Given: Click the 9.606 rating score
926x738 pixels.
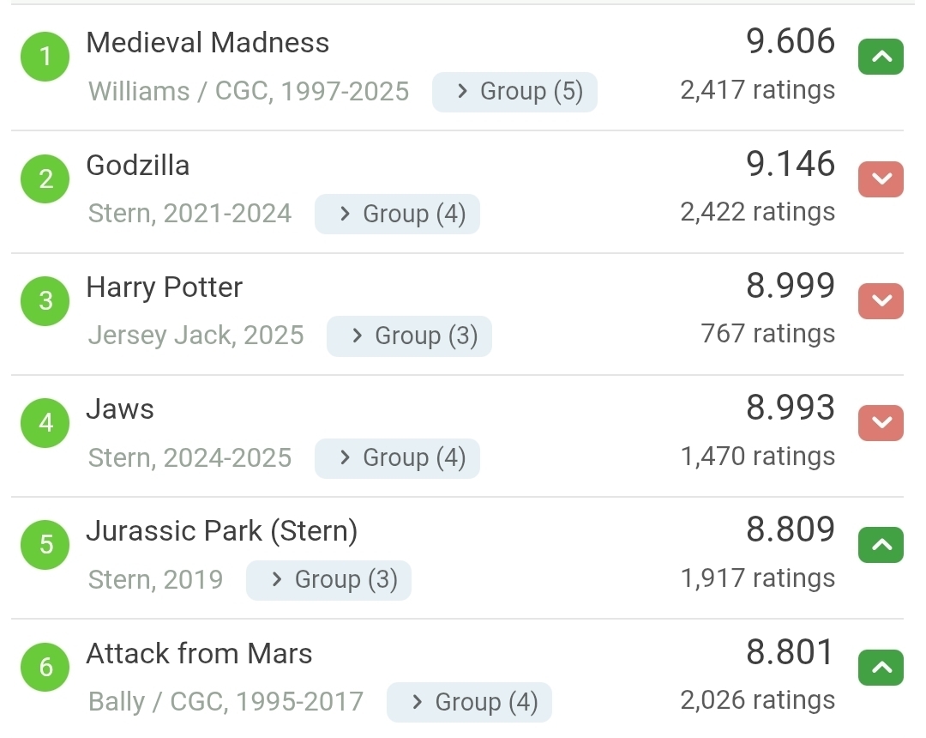Looking at the screenshot, I should point(790,41).
